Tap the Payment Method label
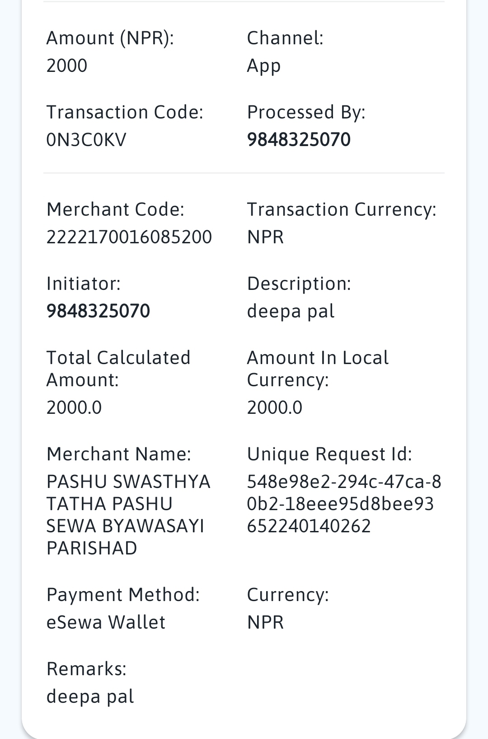Viewport: 488px width, 739px height. [x=123, y=594]
